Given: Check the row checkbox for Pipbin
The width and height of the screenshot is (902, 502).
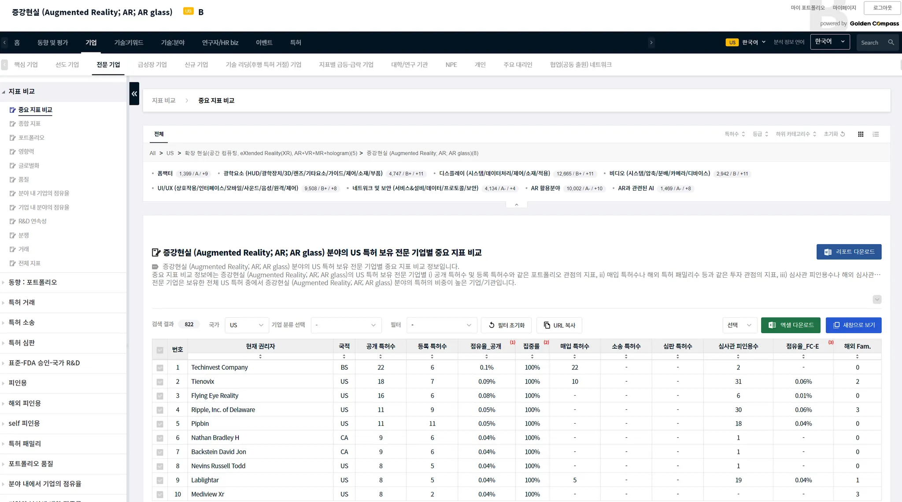Looking at the screenshot, I should pos(160,424).
